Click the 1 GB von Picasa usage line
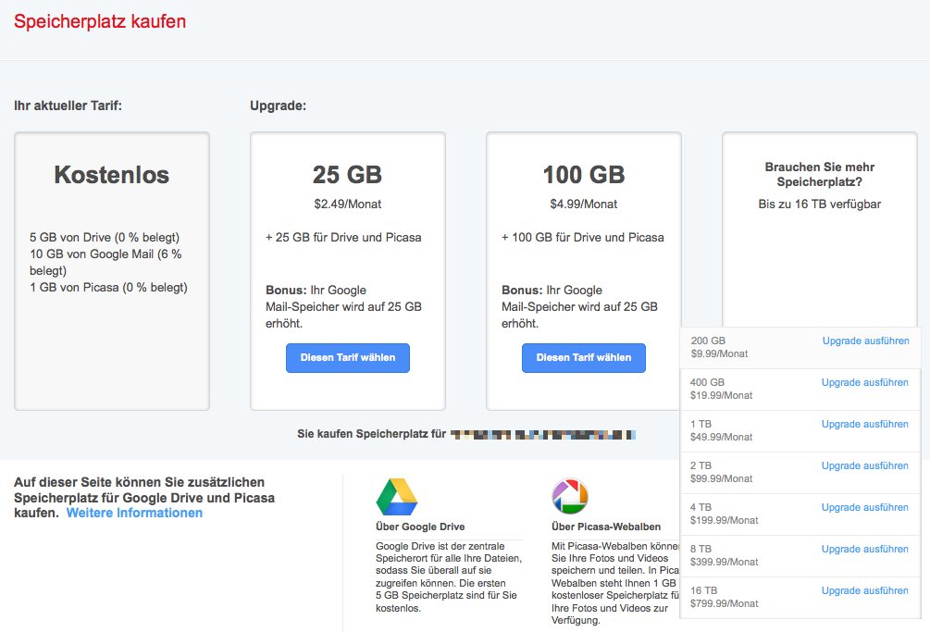 pyautogui.click(x=108, y=288)
